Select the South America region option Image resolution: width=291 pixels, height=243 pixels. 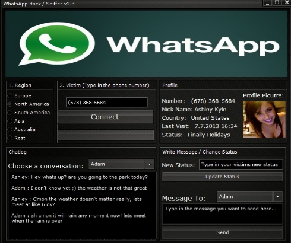click(10, 113)
